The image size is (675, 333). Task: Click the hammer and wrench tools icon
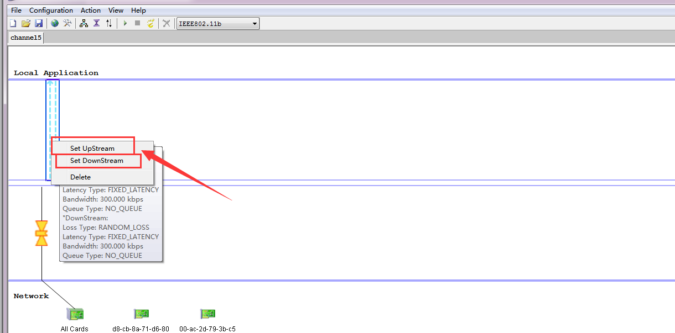coord(67,23)
